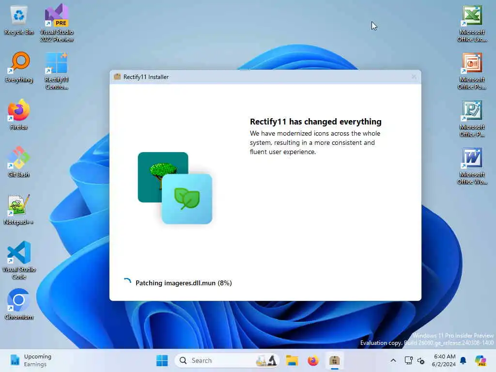Click 'Patching imageres.dll.mun (8%)' status text
The image size is (496, 372).
click(x=184, y=283)
